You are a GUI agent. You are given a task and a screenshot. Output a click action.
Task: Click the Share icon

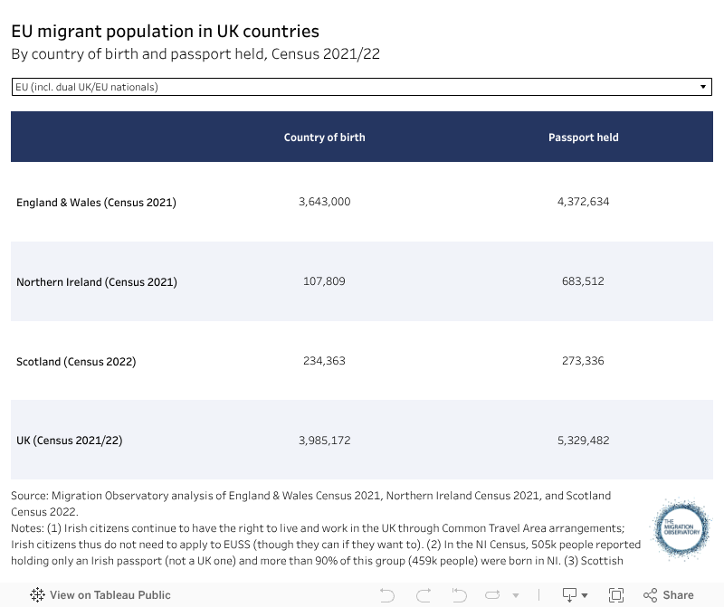coord(650,595)
